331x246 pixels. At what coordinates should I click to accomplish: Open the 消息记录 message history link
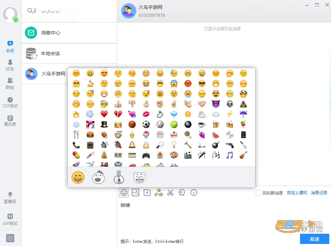(319, 193)
